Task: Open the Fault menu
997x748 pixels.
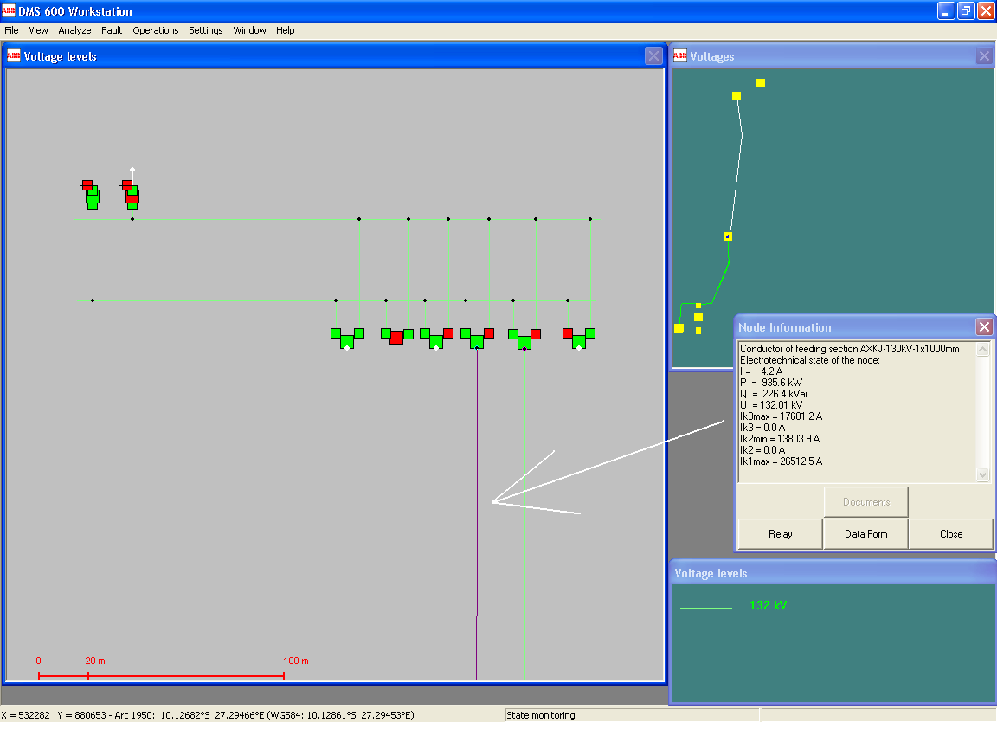Action: 112,30
